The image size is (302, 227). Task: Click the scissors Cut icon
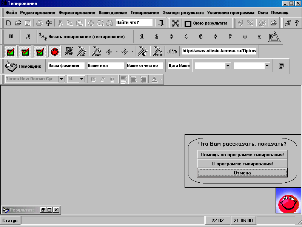(x=60, y=23)
